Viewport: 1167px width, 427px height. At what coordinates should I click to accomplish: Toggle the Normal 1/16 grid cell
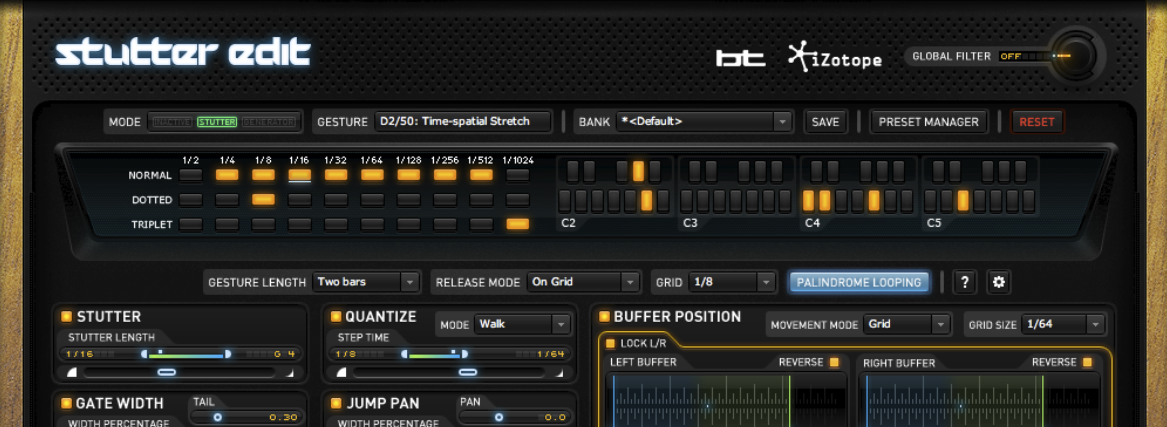pyautogui.click(x=299, y=175)
